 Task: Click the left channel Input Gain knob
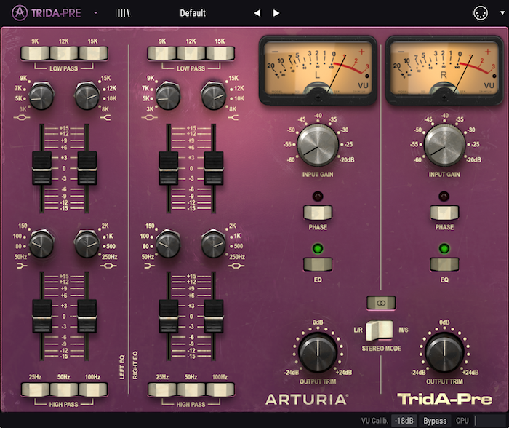pyautogui.click(x=318, y=145)
